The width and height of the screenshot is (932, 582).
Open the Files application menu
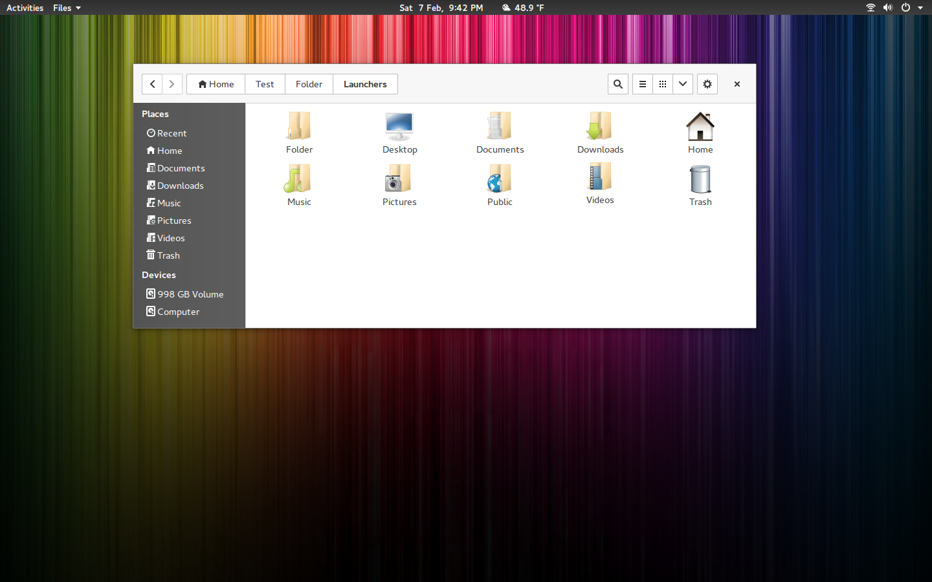pos(67,8)
